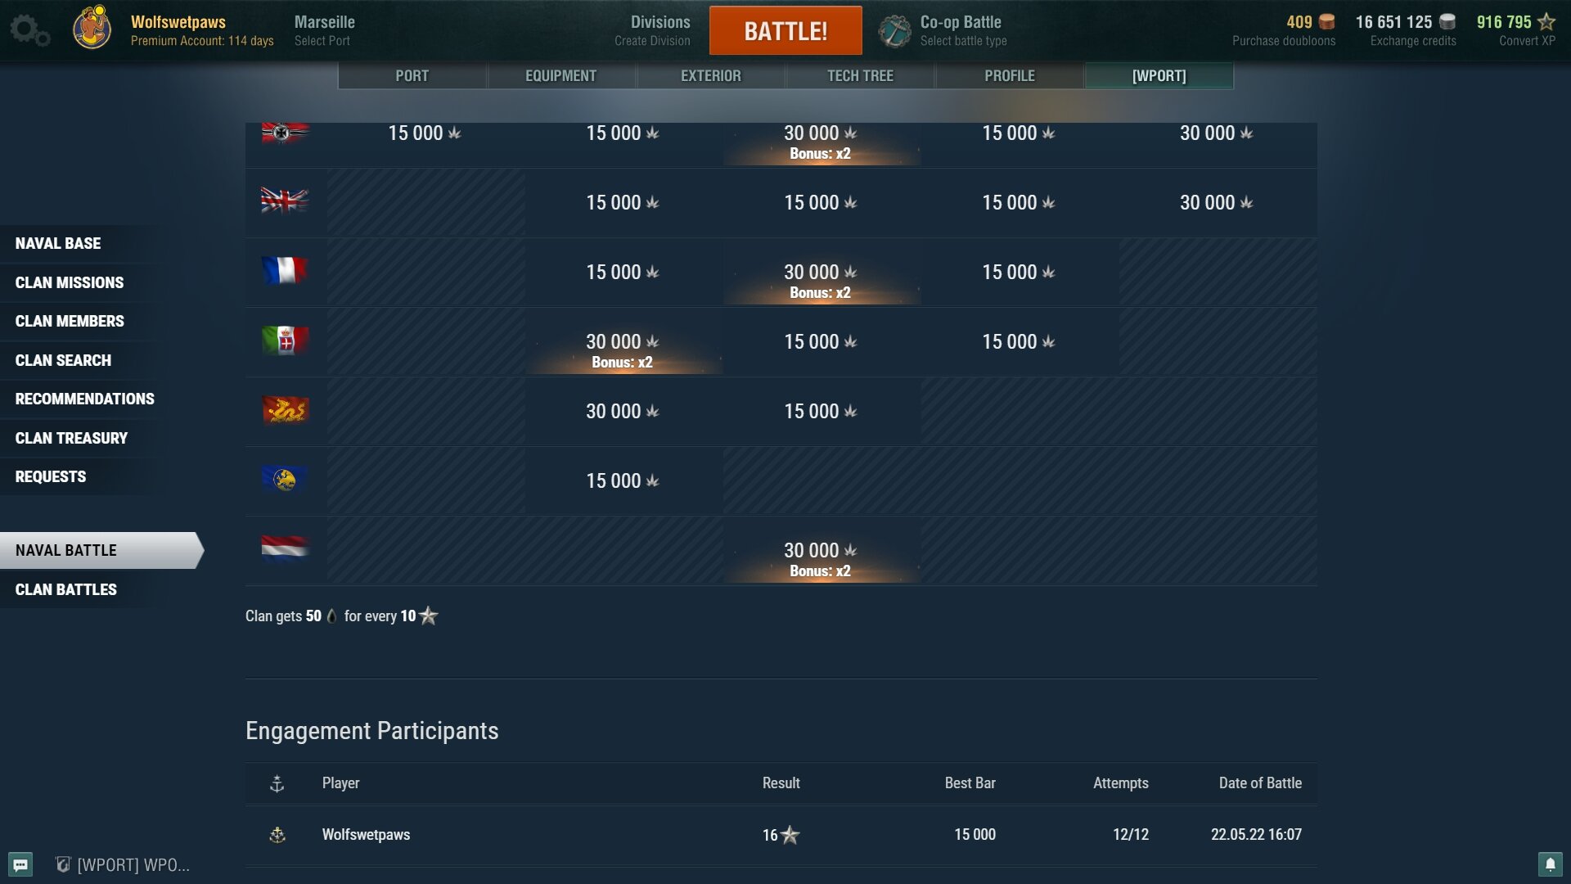
Task: Click the Convert XP star icon
Action: tap(1546, 22)
